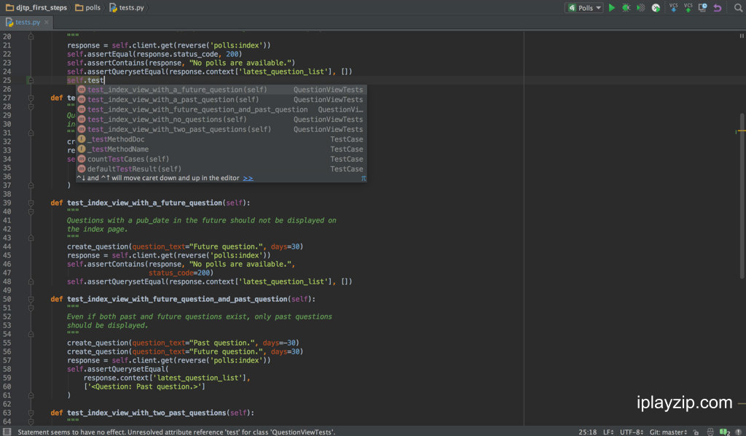Click the purple revert arrow icon
Screen dimensions: 746x436
tap(717, 7)
